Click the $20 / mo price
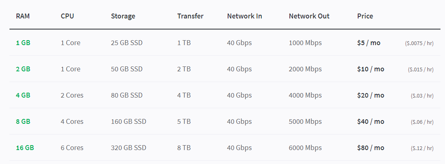Image resolution: width=445 pixels, height=164 pixels. click(x=370, y=95)
